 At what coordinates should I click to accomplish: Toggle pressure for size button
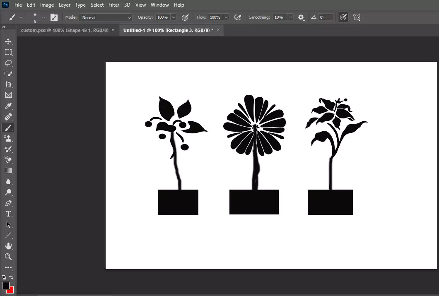[343, 17]
